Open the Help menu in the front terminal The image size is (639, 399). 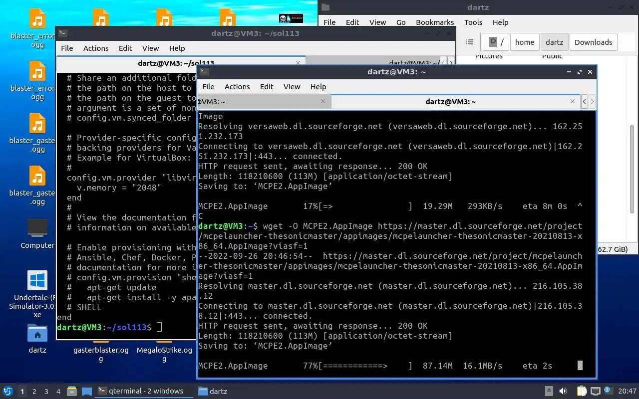318,86
